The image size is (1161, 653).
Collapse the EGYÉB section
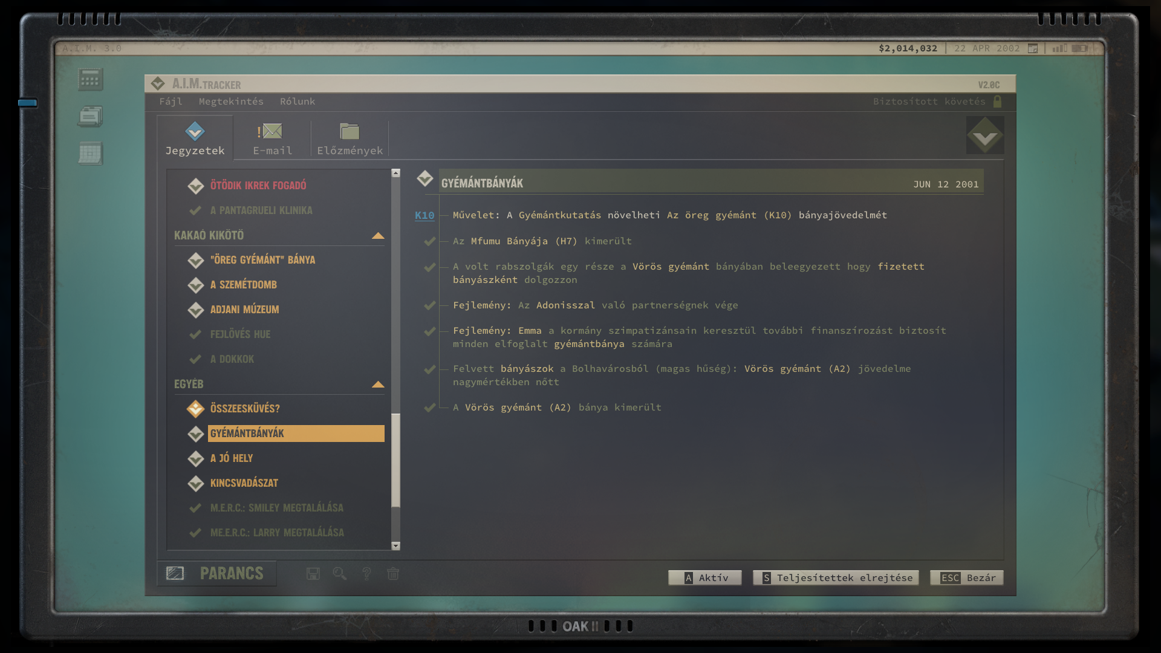(378, 385)
